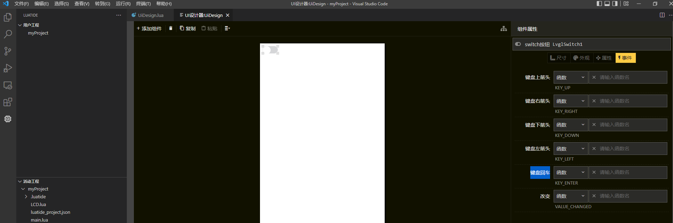
Task: Clear the KEY_UP function name field
Action: pyautogui.click(x=594, y=77)
